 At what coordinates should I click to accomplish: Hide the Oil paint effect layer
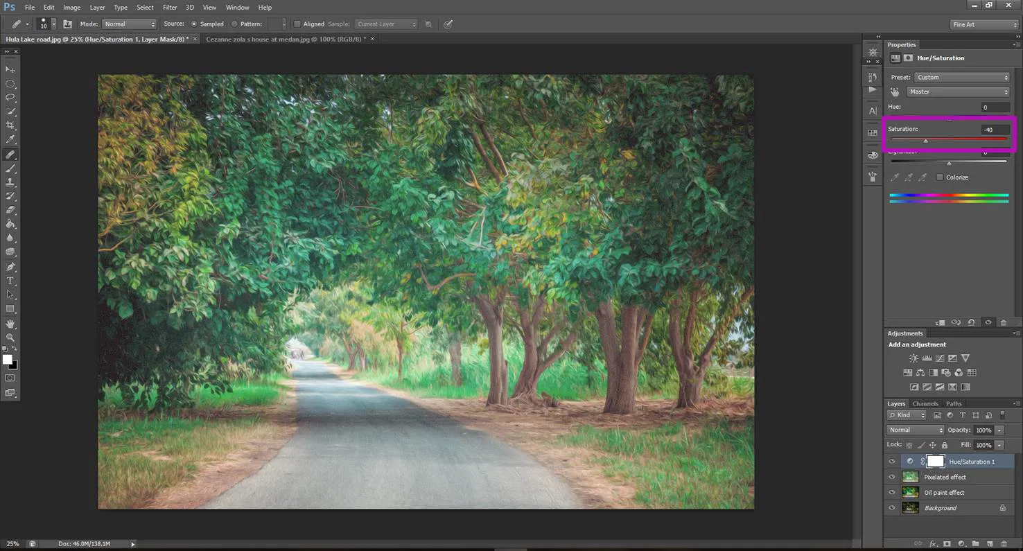892,493
